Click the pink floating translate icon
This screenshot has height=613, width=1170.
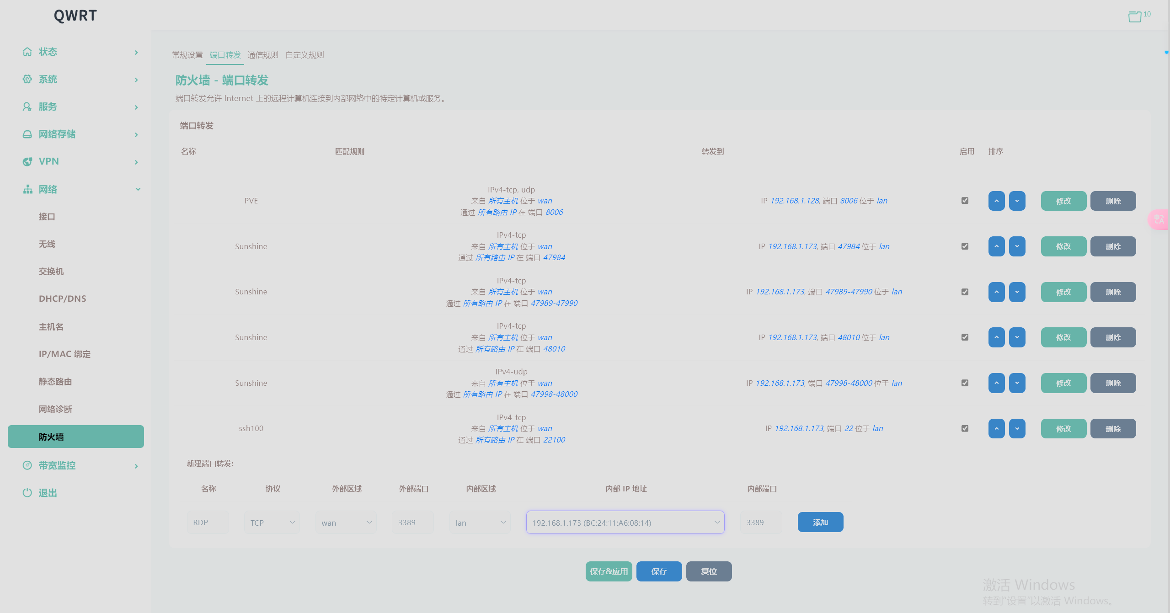[x=1159, y=219]
